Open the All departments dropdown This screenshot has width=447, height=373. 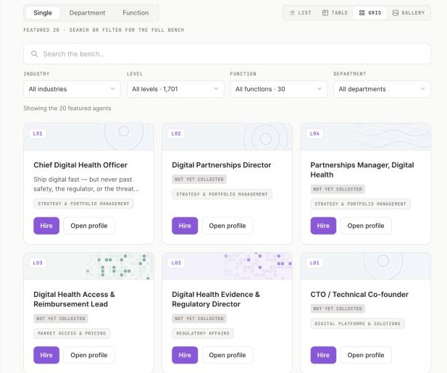point(382,89)
